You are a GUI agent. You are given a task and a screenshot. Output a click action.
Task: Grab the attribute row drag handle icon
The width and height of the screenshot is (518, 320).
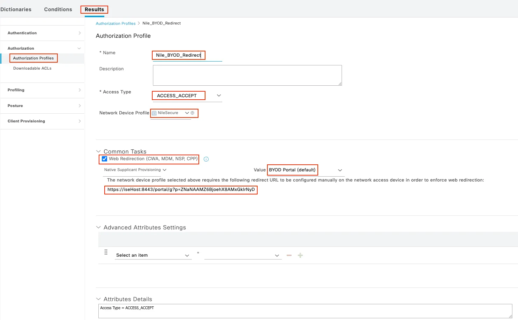tap(106, 252)
